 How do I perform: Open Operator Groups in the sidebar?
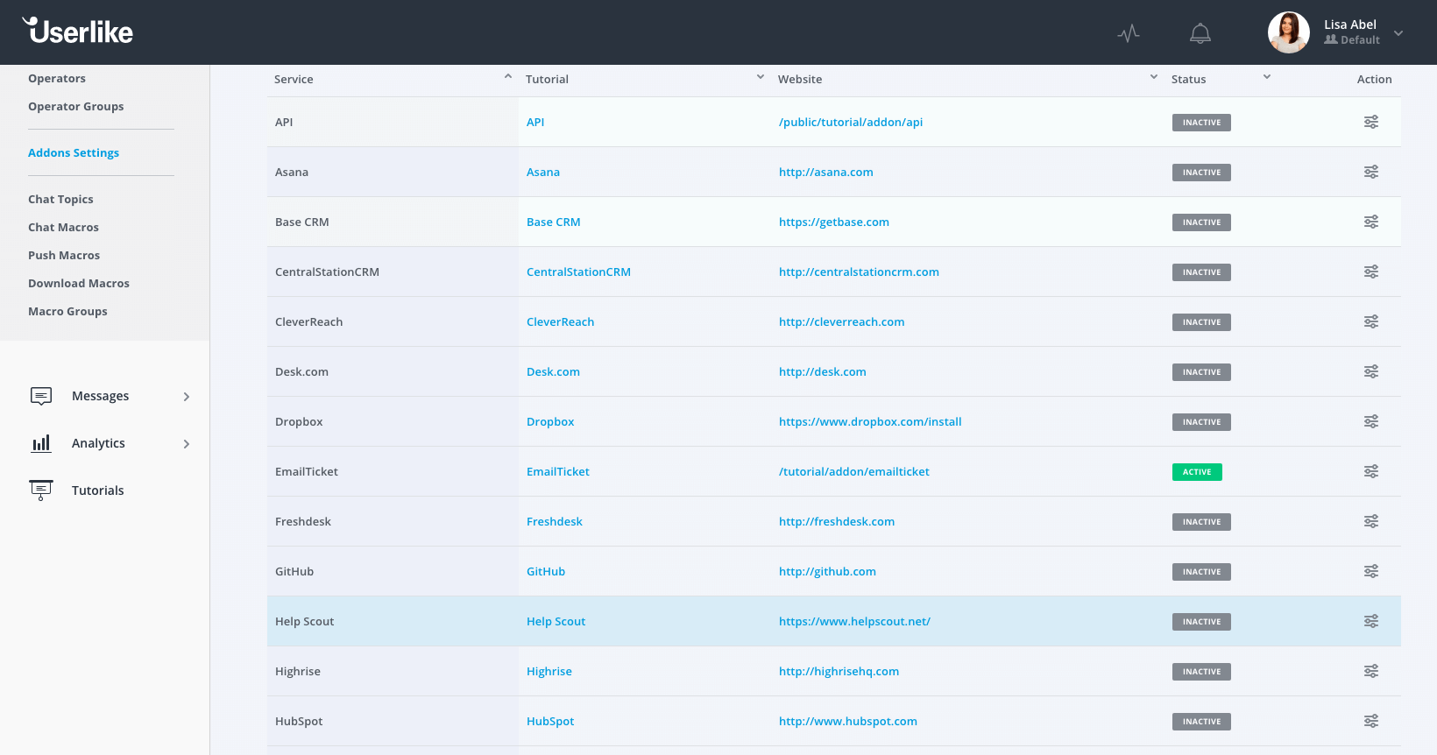coord(76,106)
